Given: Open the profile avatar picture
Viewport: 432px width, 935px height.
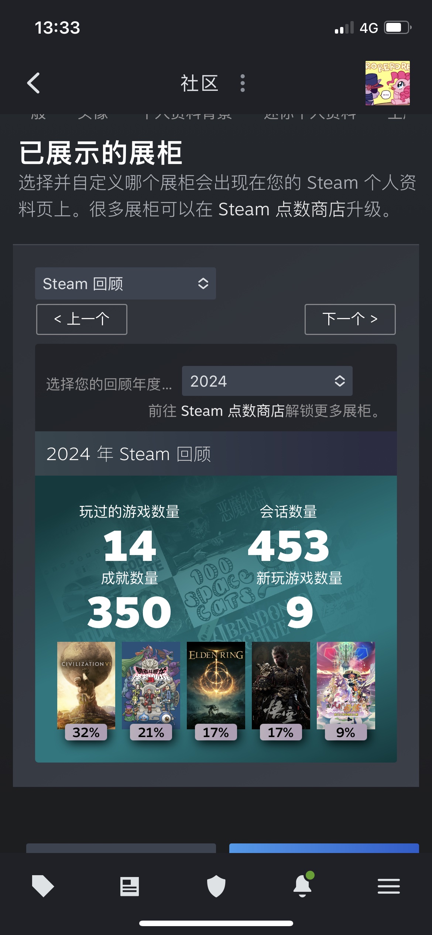Looking at the screenshot, I should (x=388, y=83).
